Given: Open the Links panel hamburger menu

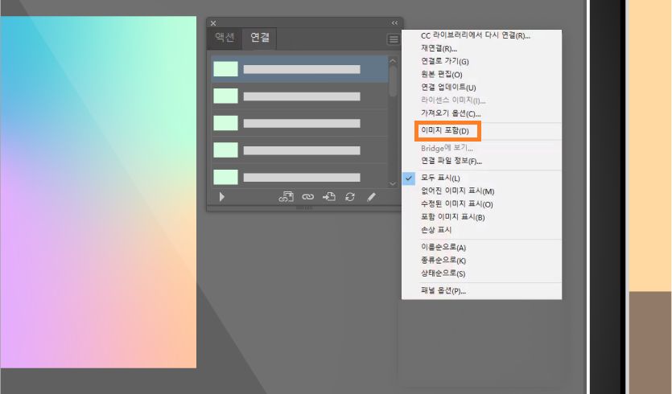Looking at the screenshot, I should (393, 39).
